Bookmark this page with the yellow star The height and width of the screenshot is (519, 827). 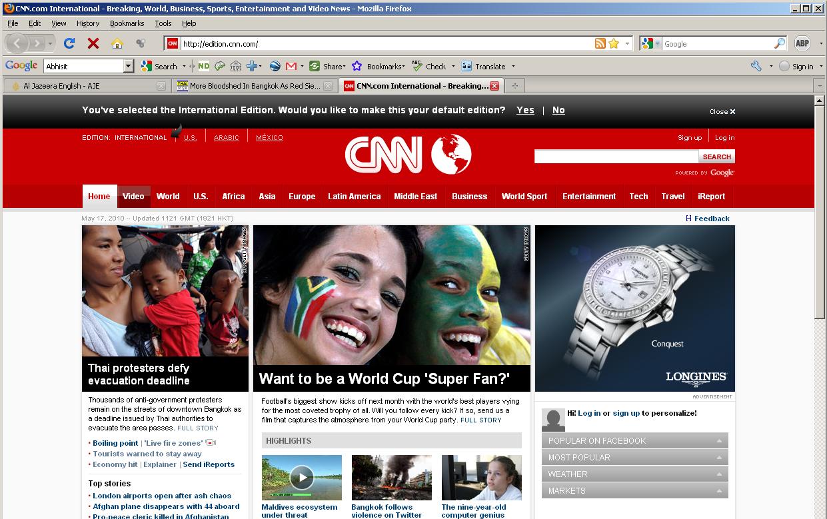coord(614,43)
